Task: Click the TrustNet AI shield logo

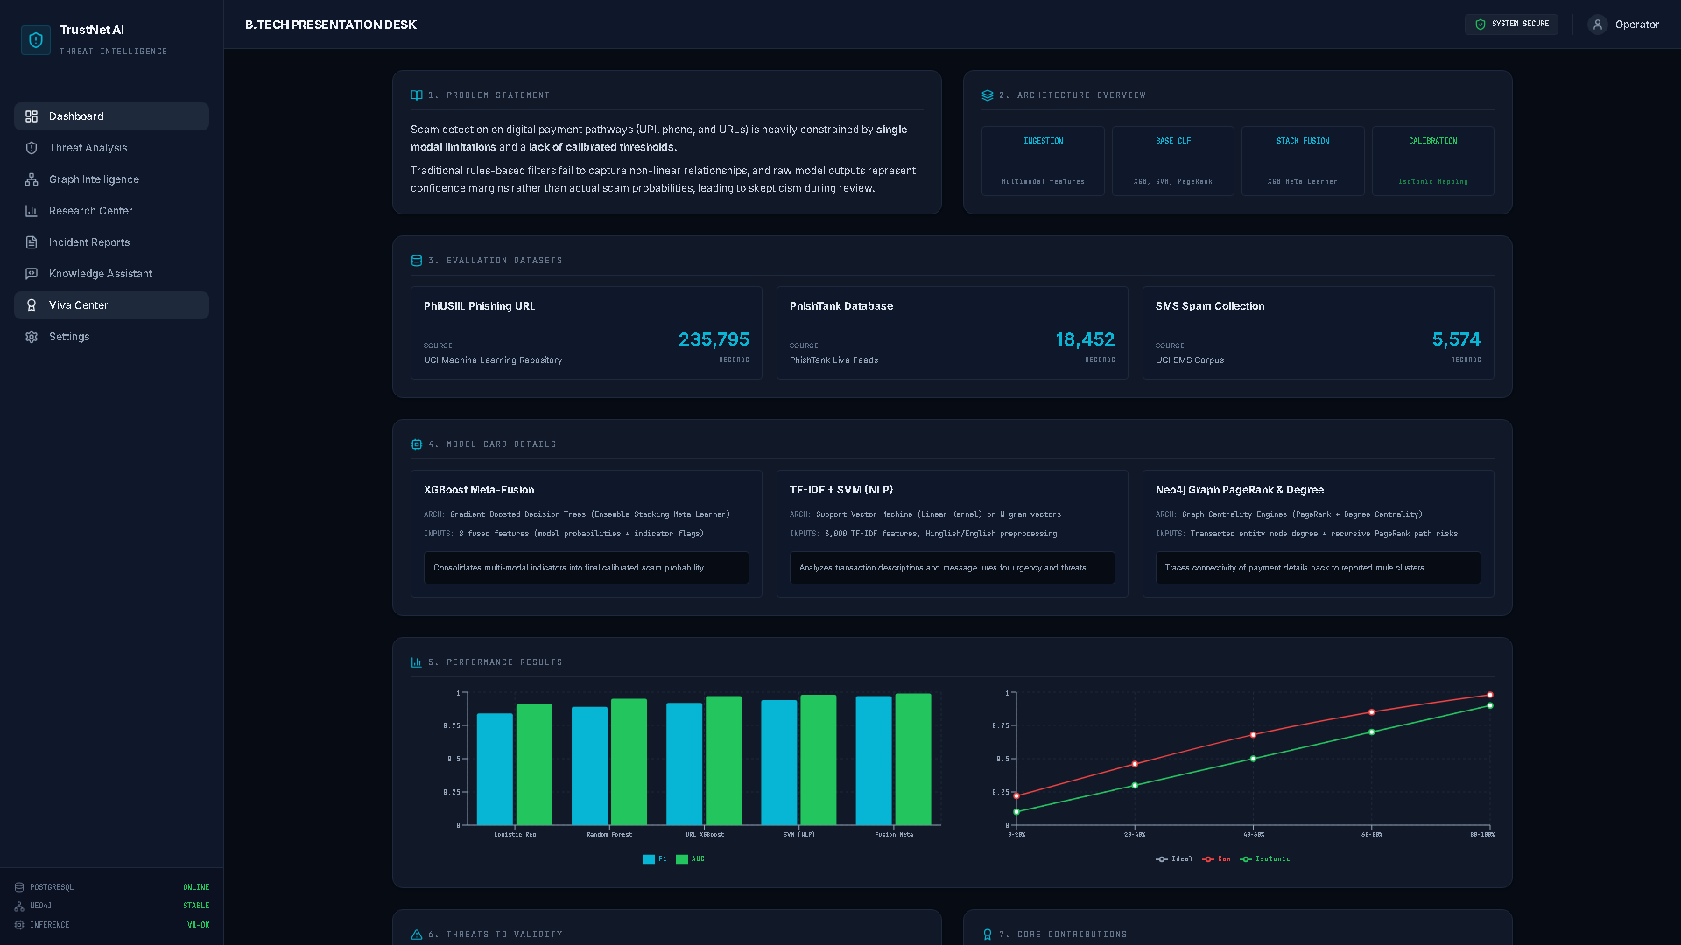Action: coord(36,40)
